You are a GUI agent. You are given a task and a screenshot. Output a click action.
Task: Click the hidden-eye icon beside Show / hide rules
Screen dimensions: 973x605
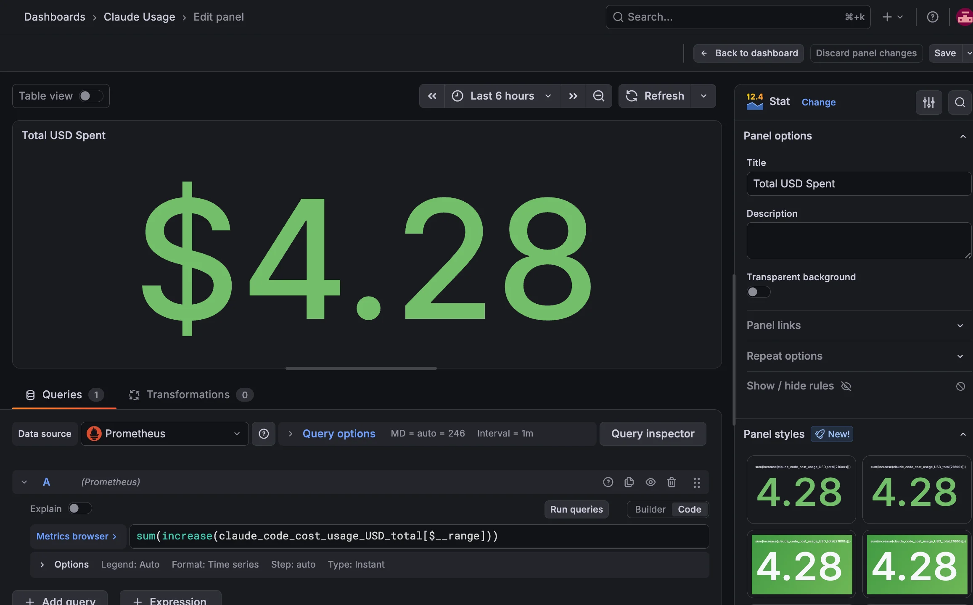click(x=846, y=386)
